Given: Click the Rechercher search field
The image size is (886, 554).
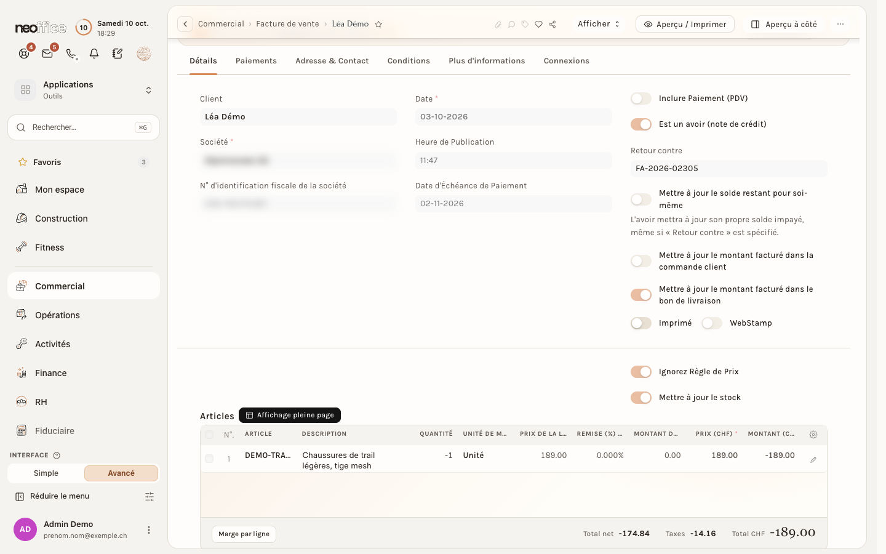Looking at the screenshot, I should click(84, 127).
